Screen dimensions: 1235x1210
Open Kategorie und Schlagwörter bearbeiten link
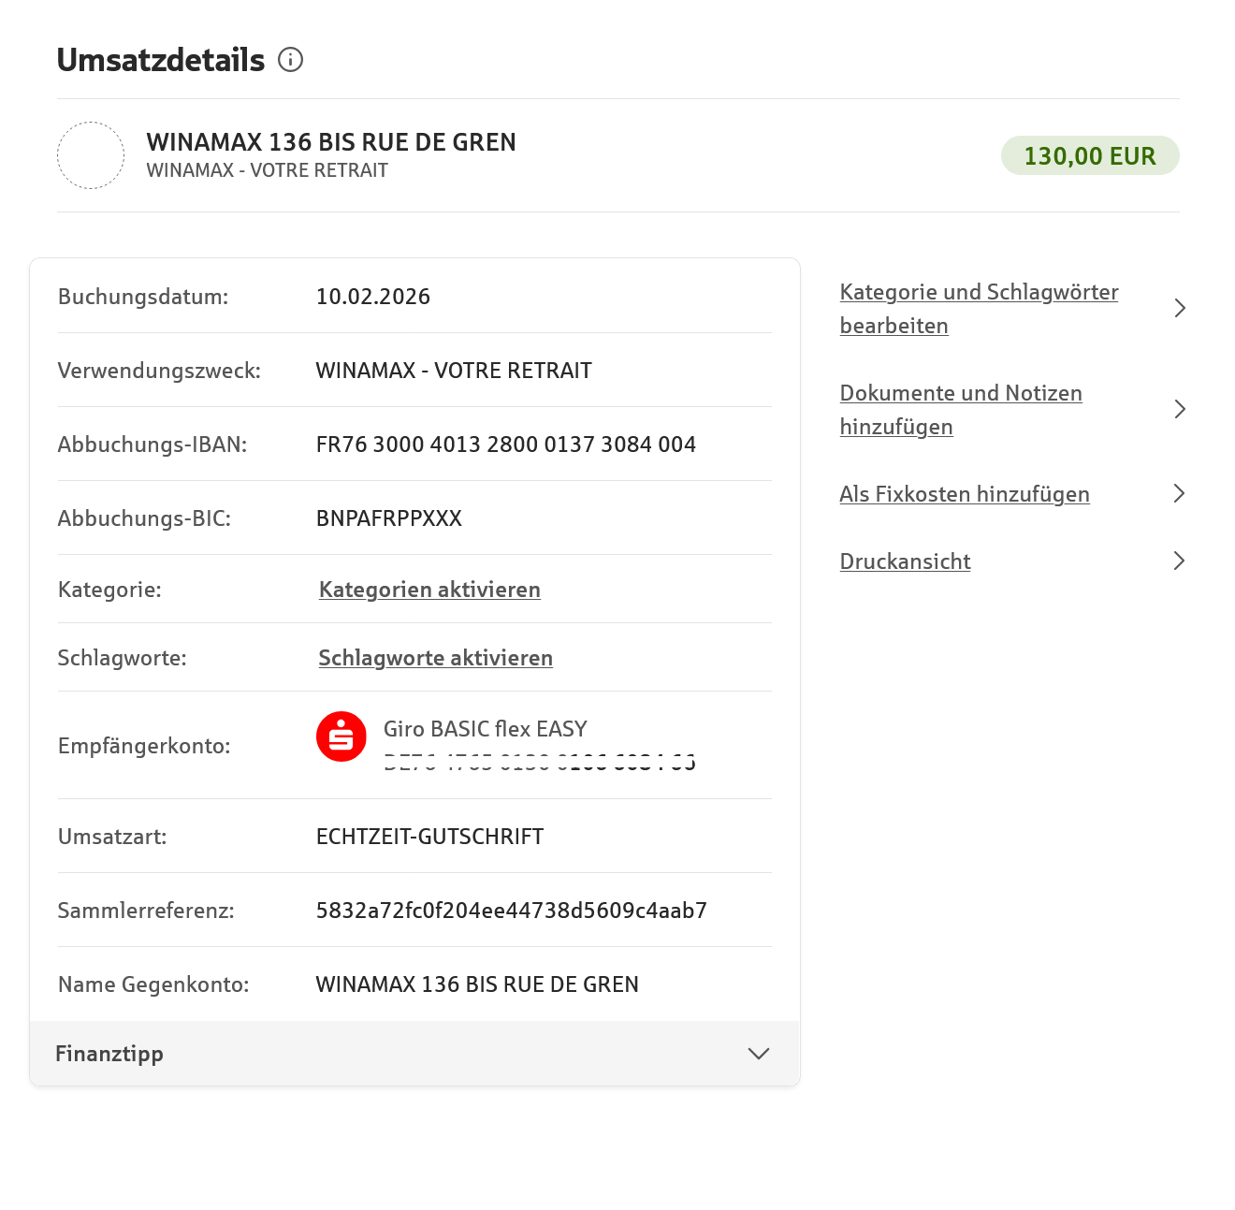pos(979,309)
